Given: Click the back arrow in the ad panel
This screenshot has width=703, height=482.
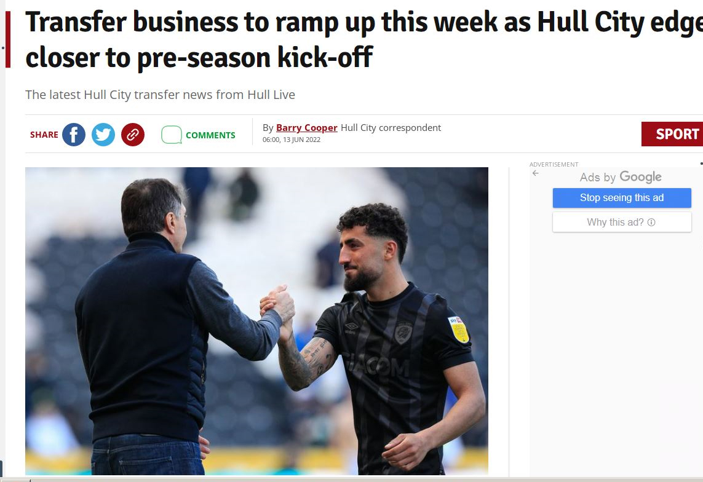Looking at the screenshot, I should point(535,173).
